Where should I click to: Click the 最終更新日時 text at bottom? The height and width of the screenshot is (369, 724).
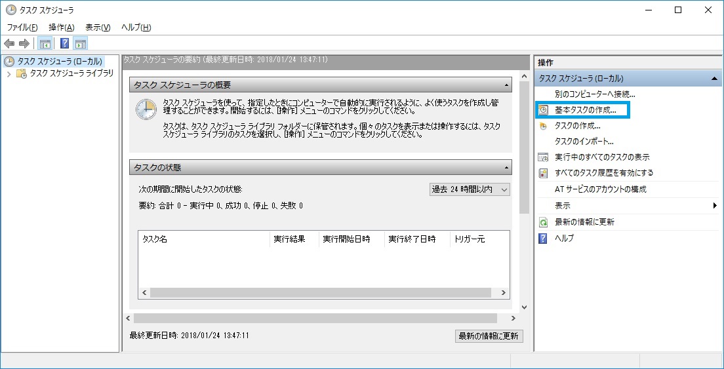190,336
